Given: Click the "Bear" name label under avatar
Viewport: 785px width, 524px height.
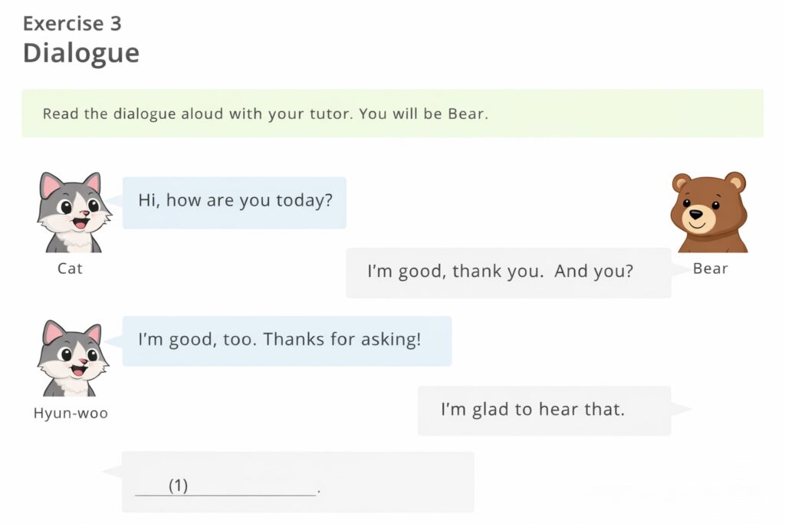Looking at the screenshot, I should click(x=710, y=269).
